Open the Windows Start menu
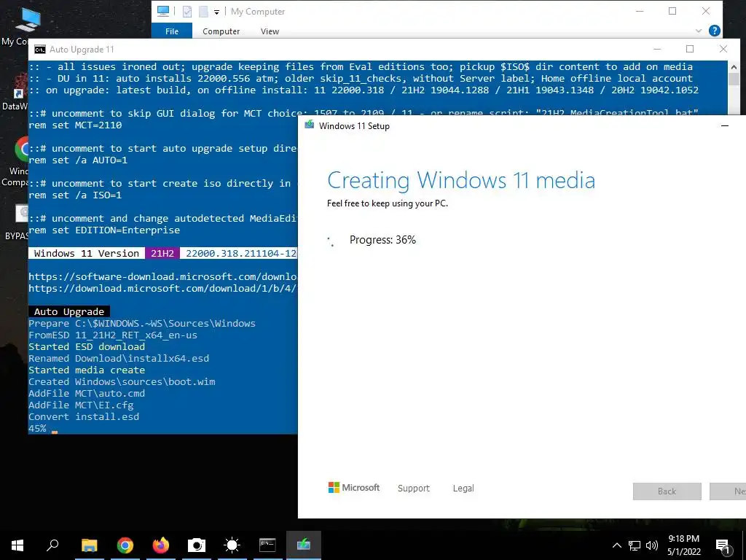This screenshot has width=746, height=560. tap(17, 545)
